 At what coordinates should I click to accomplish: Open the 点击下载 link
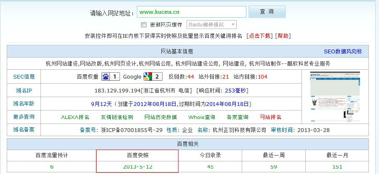(259, 36)
